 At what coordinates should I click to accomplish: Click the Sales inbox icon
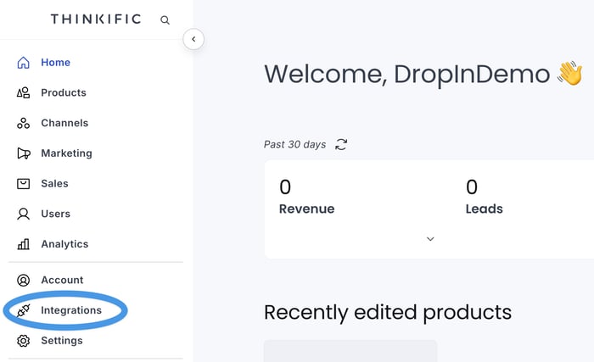[24, 184]
